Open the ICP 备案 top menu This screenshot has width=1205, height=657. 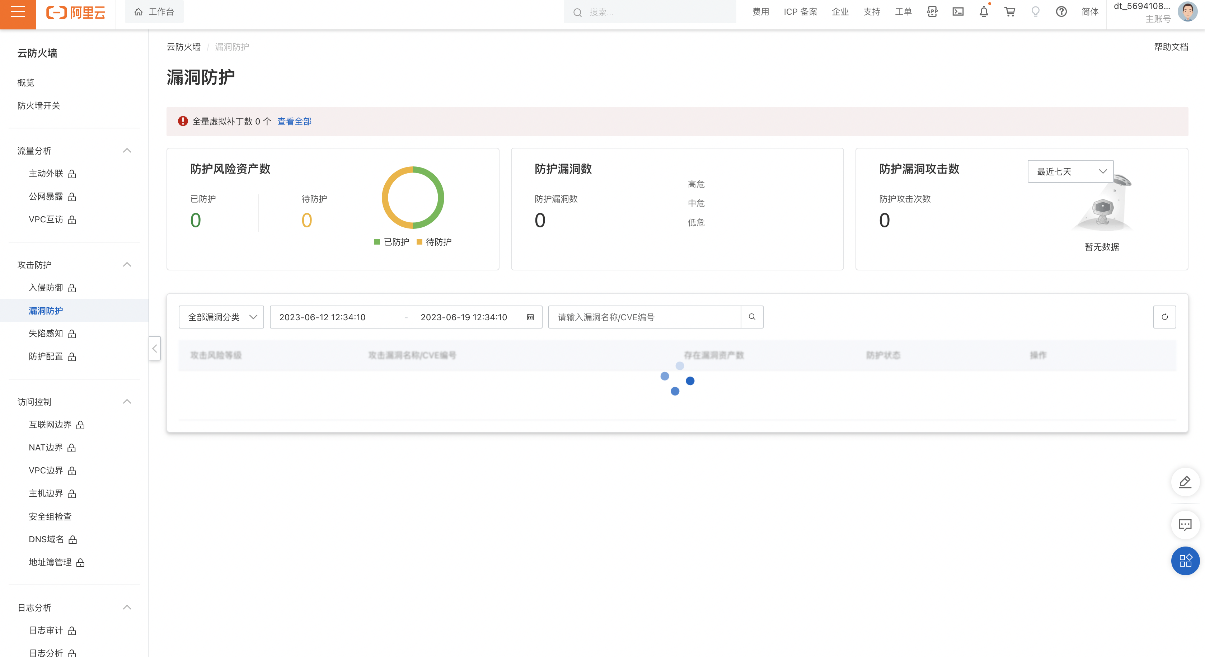800,12
